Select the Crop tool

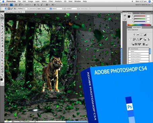pyautogui.click(x=2, y=26)
